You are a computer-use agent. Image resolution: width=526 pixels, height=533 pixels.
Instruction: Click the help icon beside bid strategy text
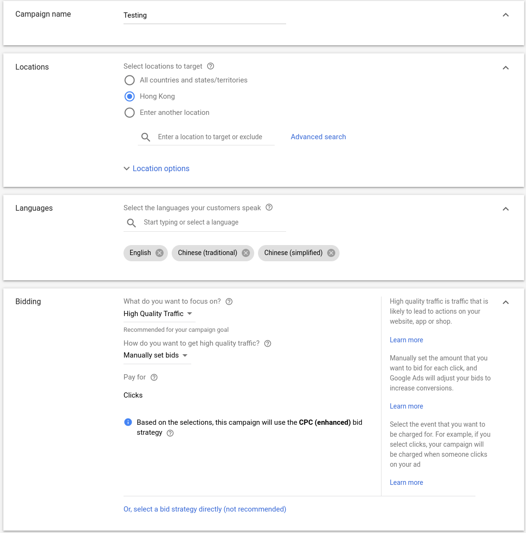(x=170, y=433)
